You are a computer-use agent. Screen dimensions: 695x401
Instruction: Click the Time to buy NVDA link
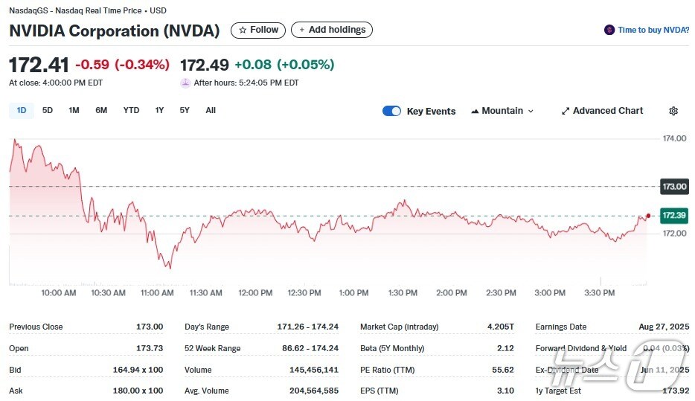tap(653, 30)
